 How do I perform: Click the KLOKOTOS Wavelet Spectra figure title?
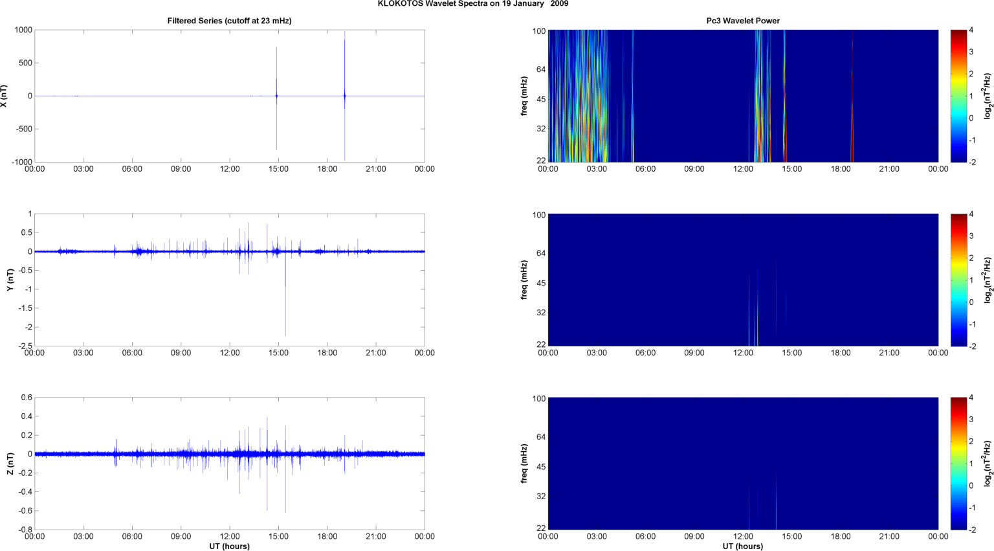pos(473,4)
